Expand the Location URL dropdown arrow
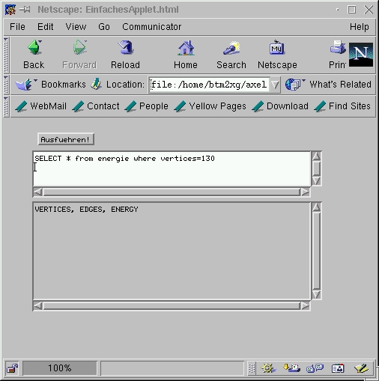Viewport: 379px width, 381px height. pos(275,85)
